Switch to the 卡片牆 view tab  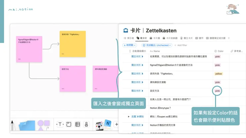click(x=155, y=38)
